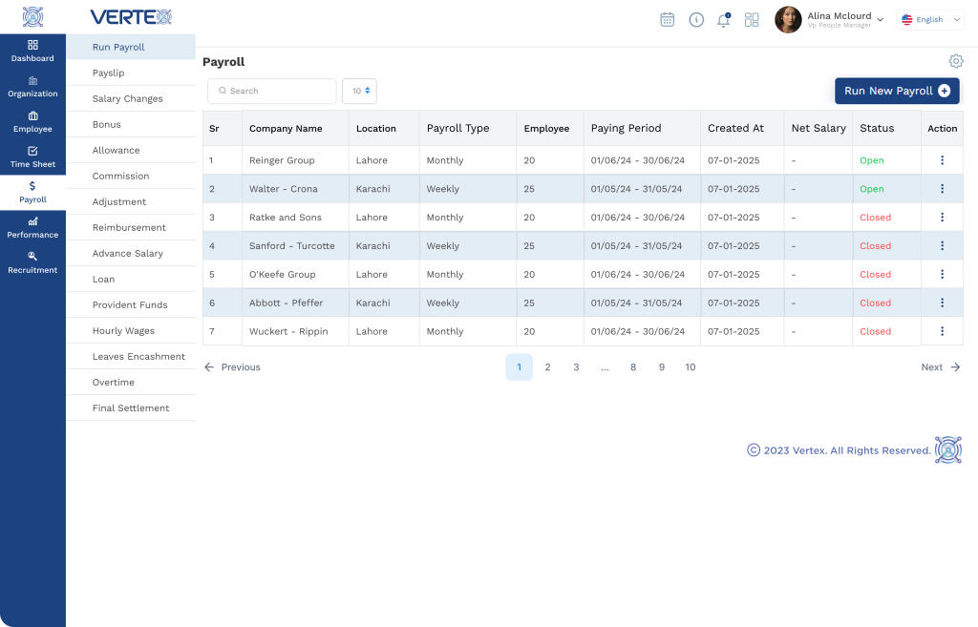Select Overtime submenu item

(131, 382)
